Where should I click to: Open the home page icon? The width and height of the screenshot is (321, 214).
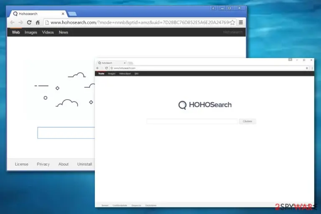click(38, 23)
